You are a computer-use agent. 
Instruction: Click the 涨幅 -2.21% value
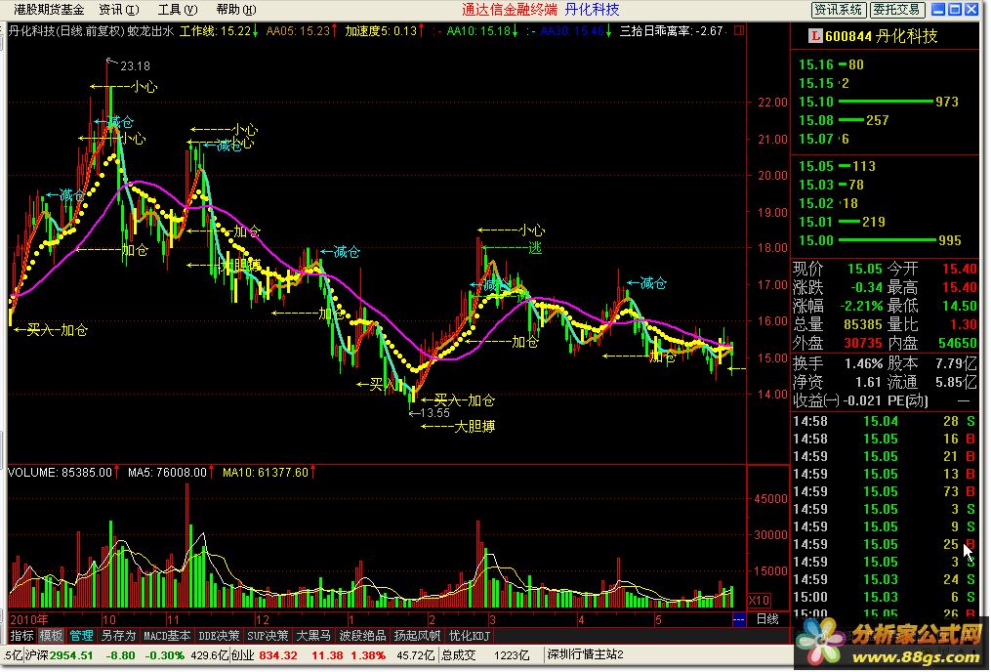coord(861,307)
